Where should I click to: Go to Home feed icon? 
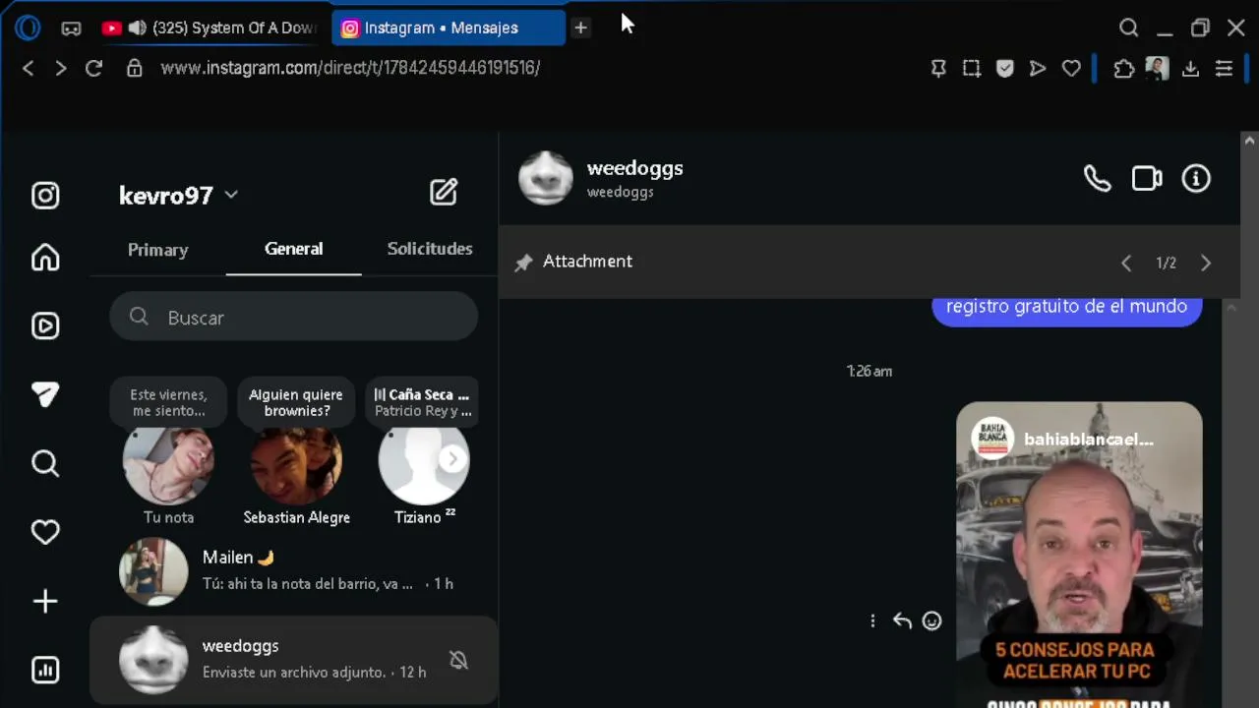point(45,258)
